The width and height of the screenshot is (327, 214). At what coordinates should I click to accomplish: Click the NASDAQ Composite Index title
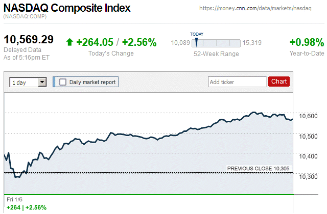(x=67, y=8)
